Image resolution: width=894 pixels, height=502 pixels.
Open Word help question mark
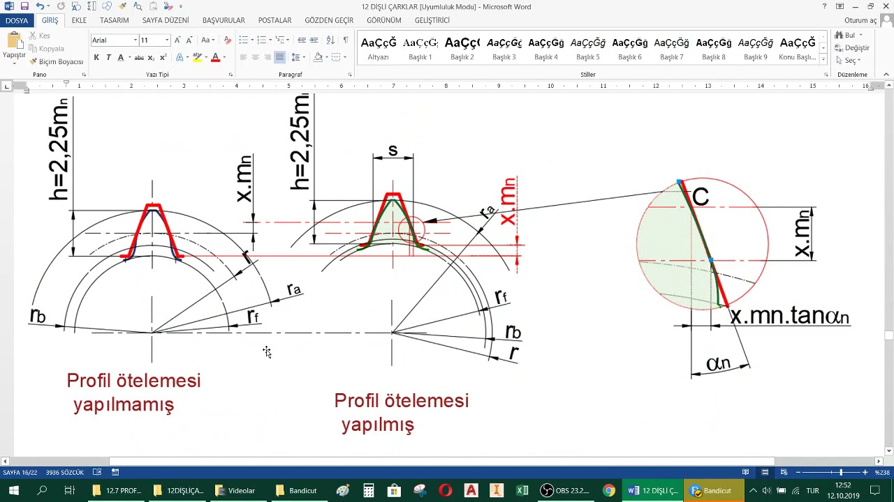[824, 6]
